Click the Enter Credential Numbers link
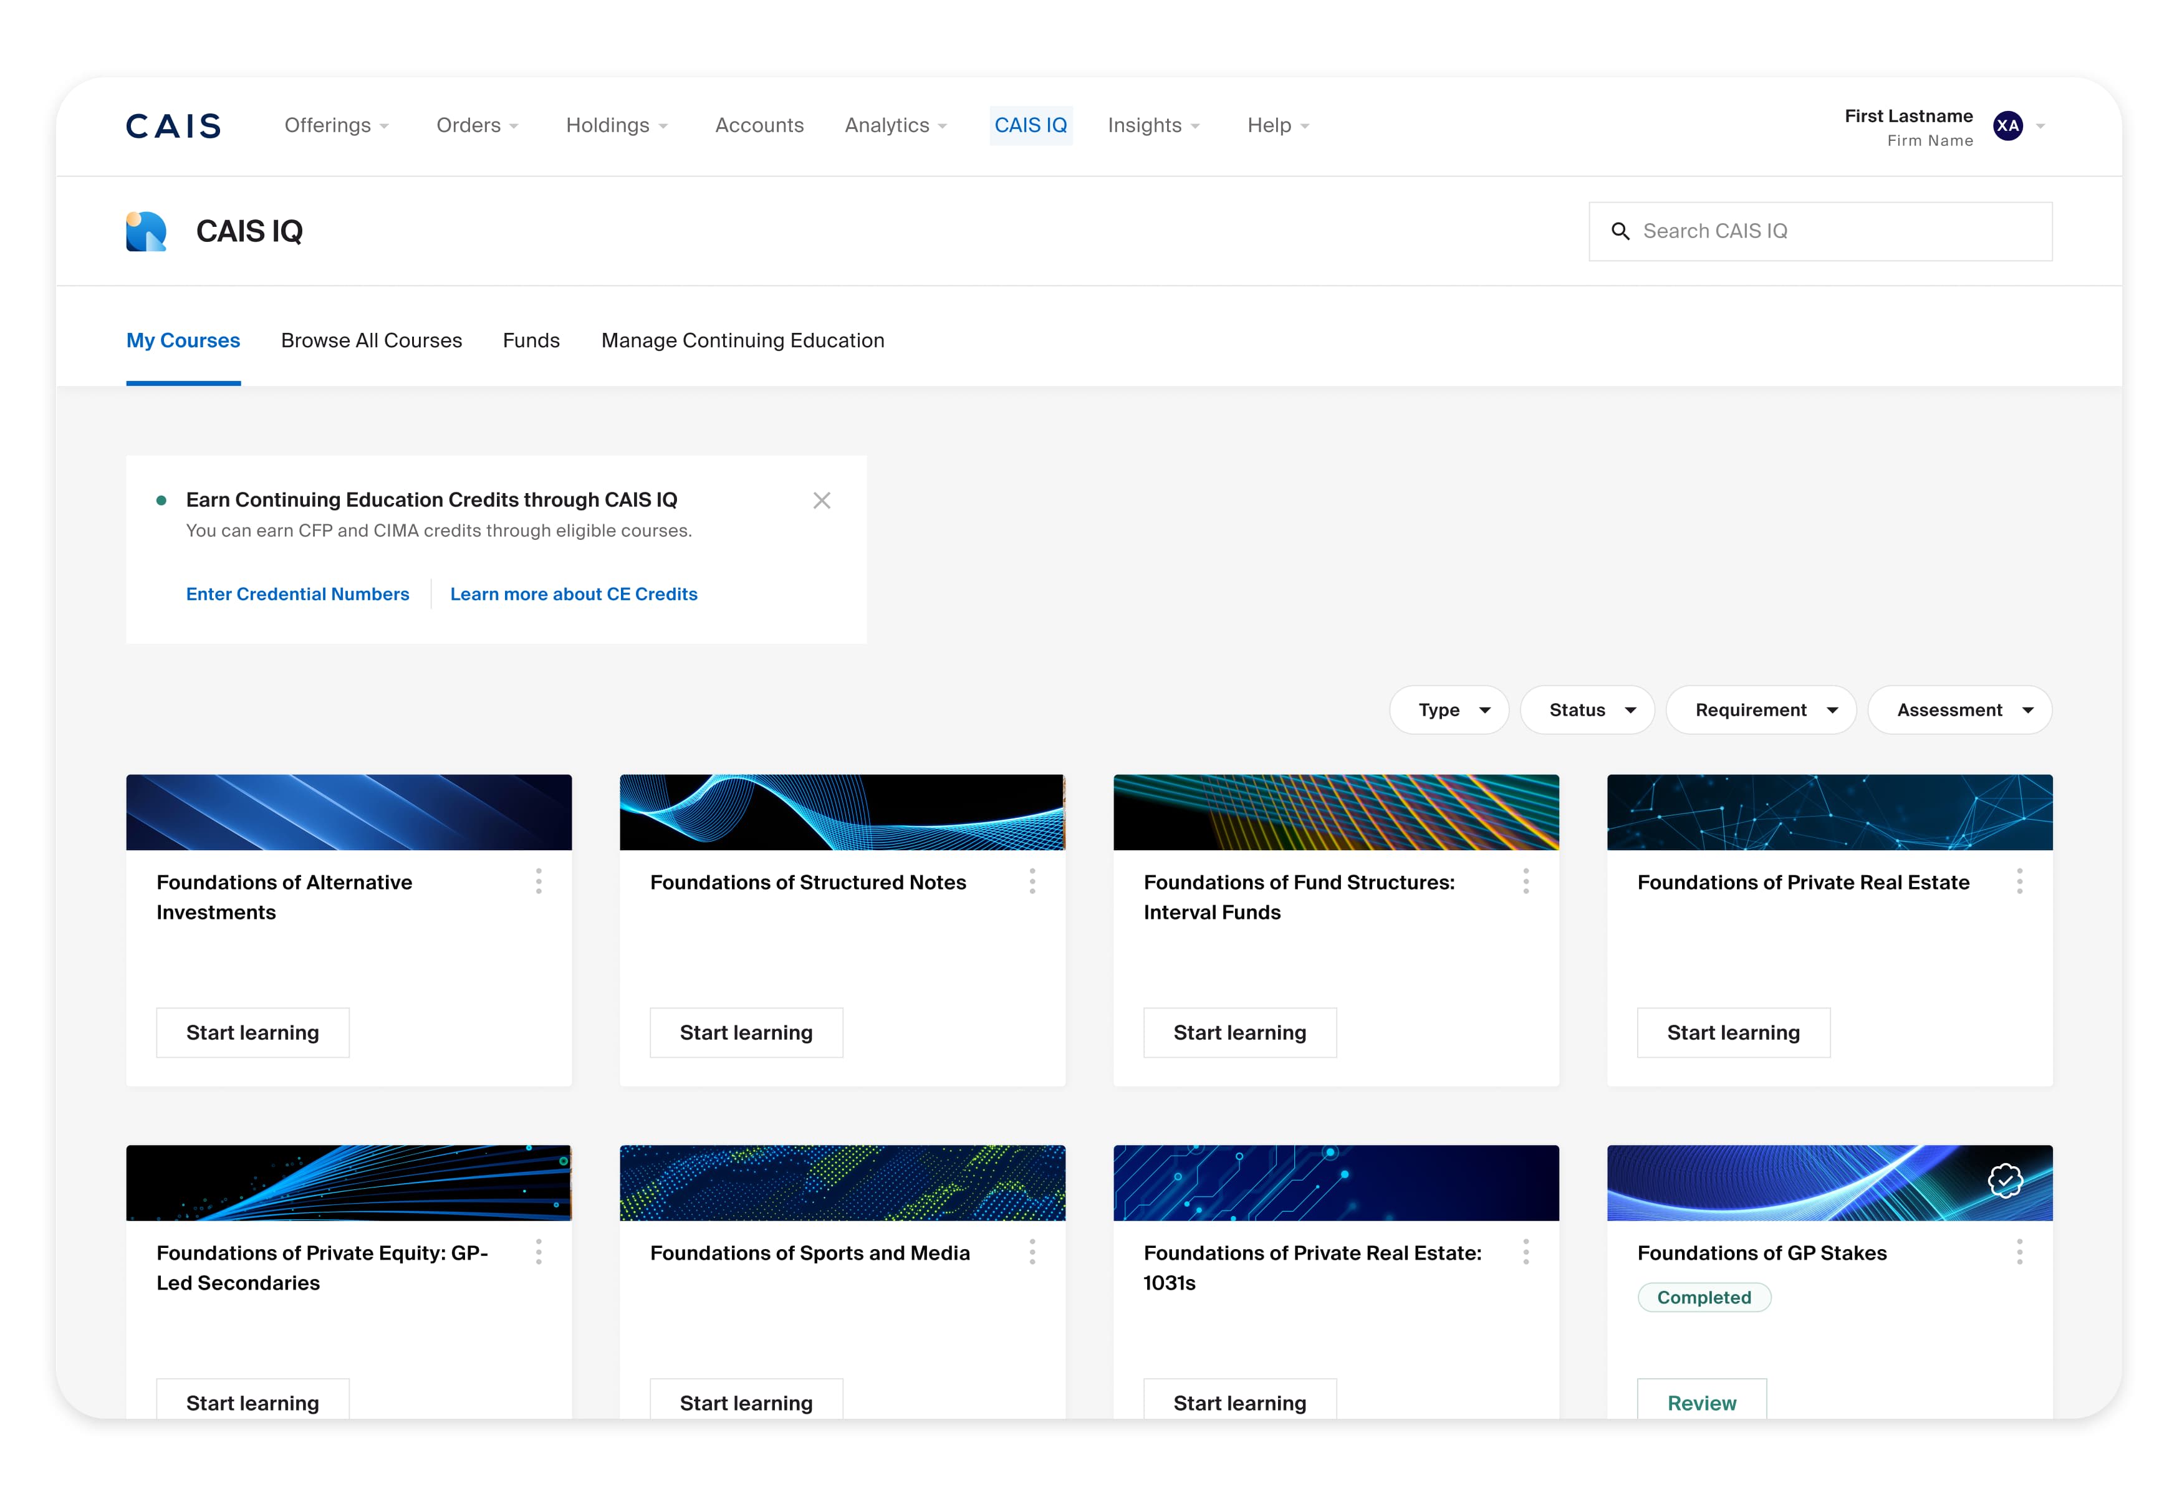Image resolution: width=2177 pixels, height=1496 pixels. point(297,594)
